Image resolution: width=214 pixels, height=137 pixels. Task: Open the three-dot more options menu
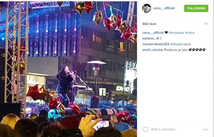(x=206, y=129)
